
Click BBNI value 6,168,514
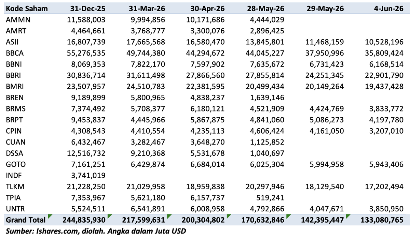[x=387, y=64]
